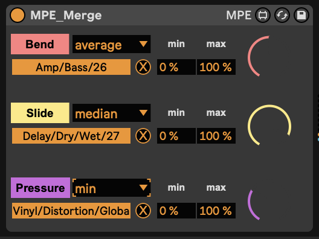319x239 pixels.
Task: Click the purple Pressure dial
Action: pos(269,201)
